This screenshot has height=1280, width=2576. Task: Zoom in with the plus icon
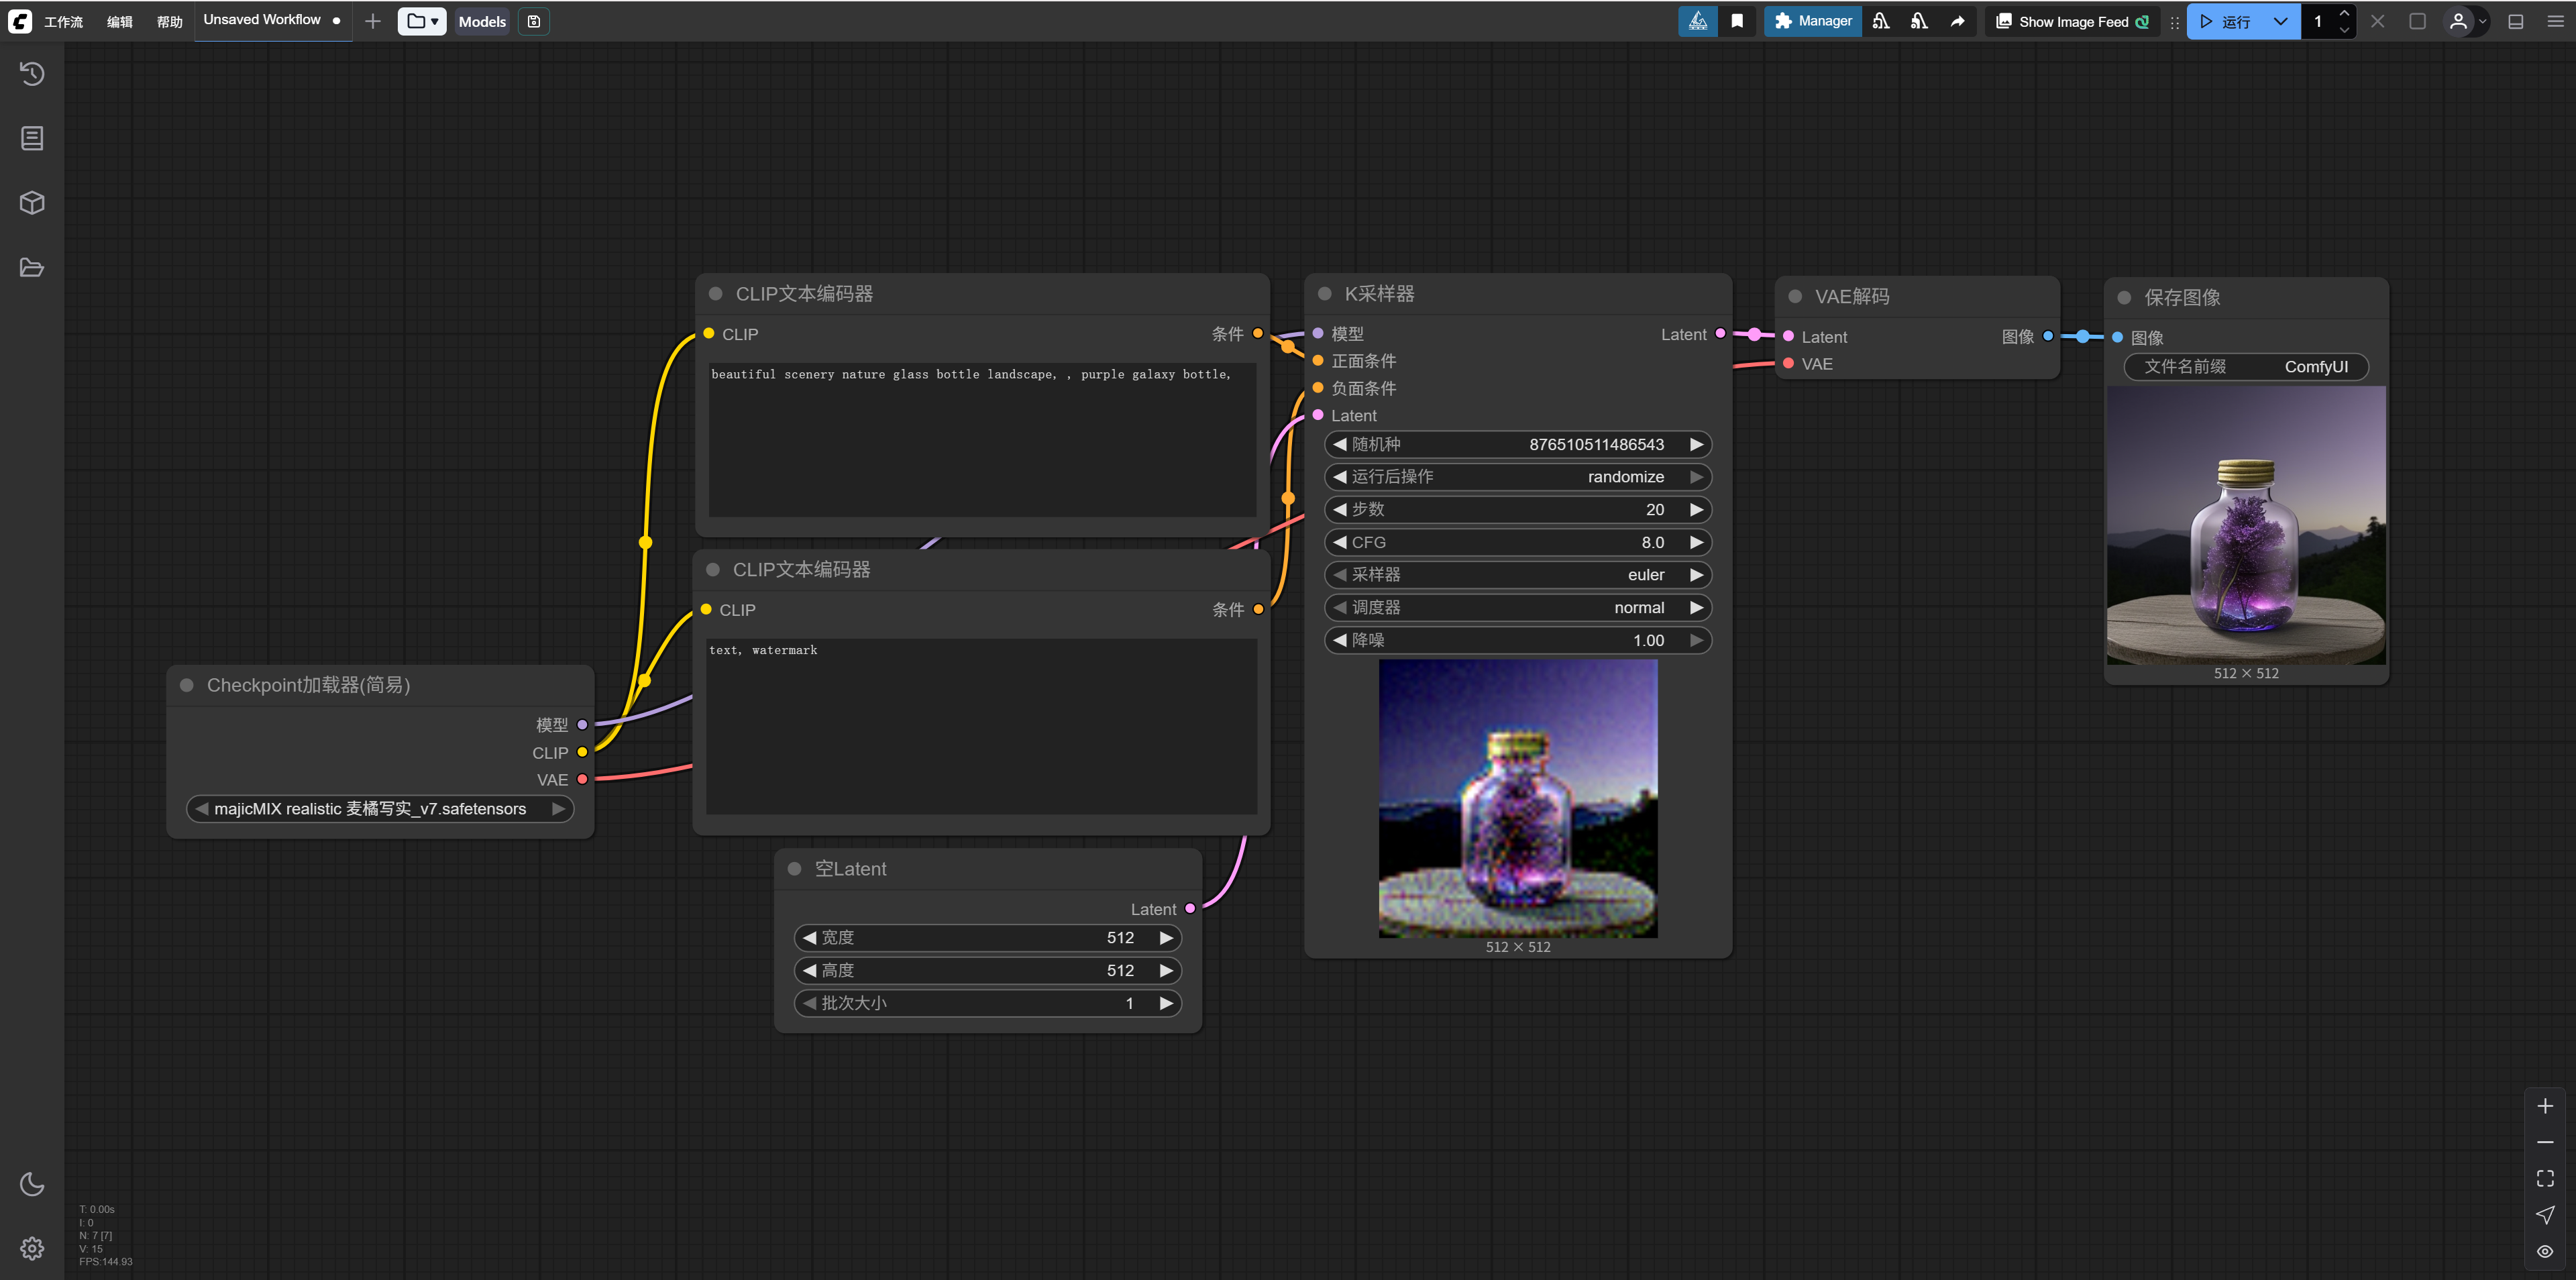(x=2545, y=1106)
